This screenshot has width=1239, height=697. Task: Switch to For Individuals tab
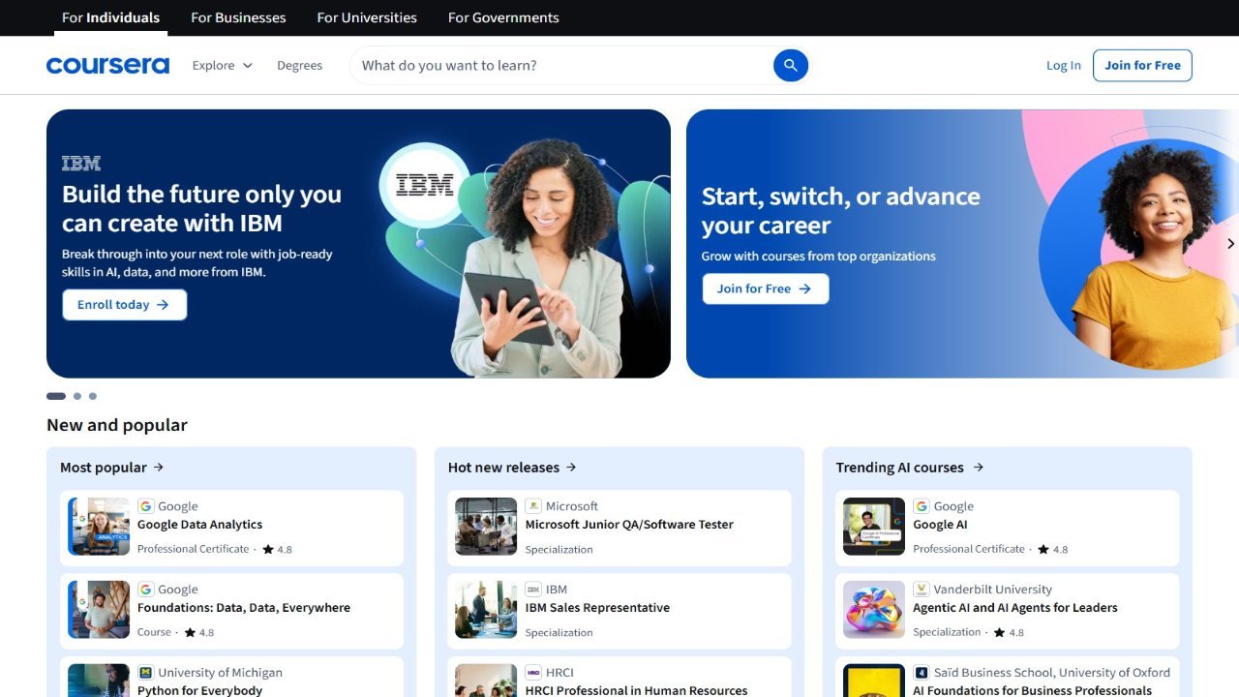pos(110,17)
